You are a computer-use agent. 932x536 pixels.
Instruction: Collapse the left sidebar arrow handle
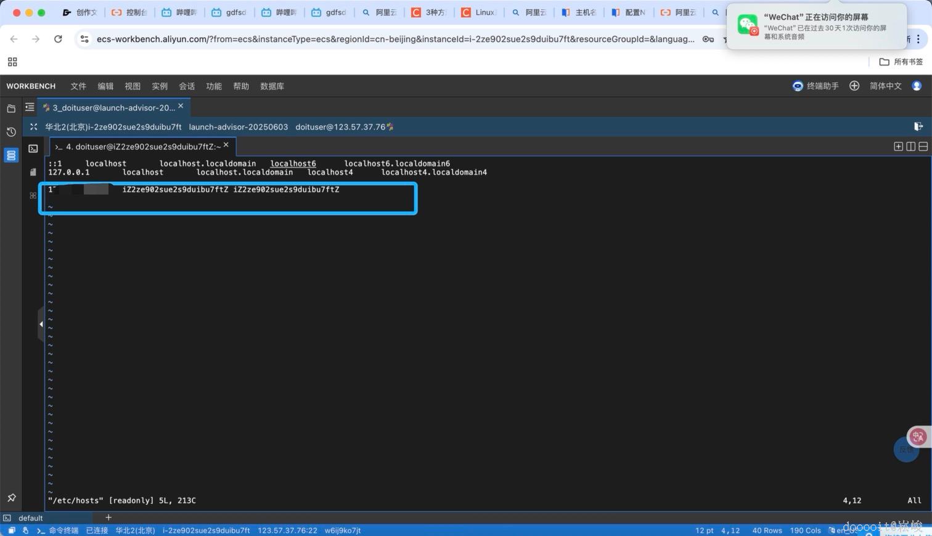coord(41,324)
